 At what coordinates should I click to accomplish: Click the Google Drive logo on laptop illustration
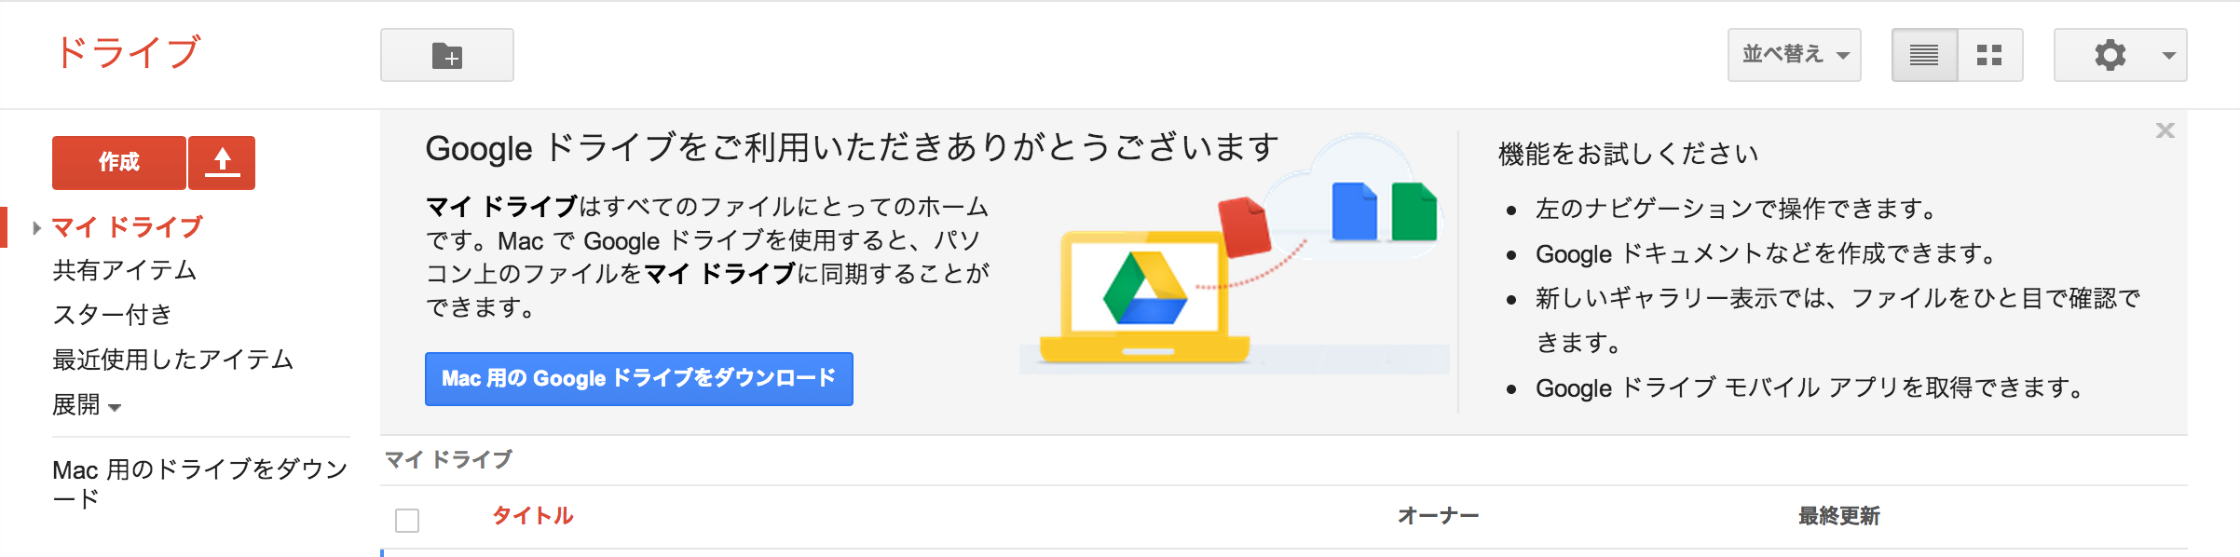[x=1144, y=288]
